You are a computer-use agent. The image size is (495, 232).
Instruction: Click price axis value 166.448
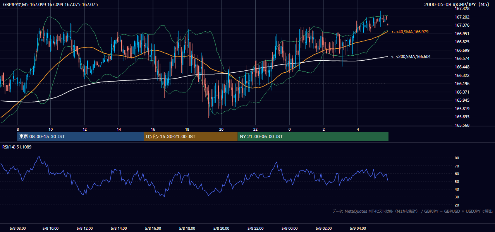(462, 67)
